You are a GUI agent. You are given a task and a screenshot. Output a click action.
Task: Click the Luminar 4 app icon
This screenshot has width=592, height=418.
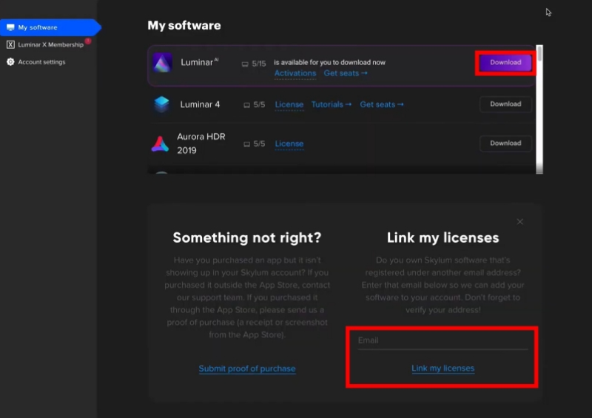click(x=161, y=104)
